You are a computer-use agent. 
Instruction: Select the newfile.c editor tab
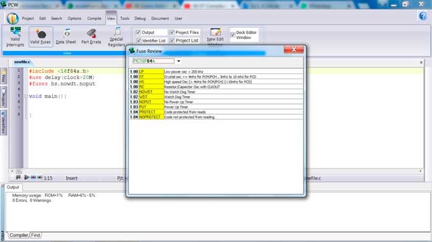tap(22, 62)
